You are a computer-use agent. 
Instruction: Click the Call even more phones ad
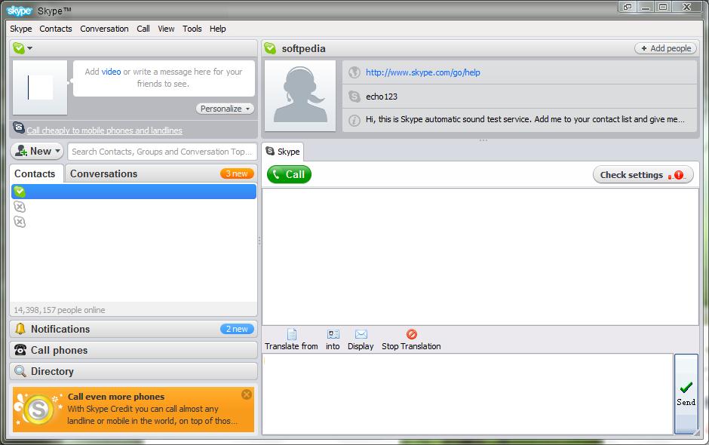[134, 410]
